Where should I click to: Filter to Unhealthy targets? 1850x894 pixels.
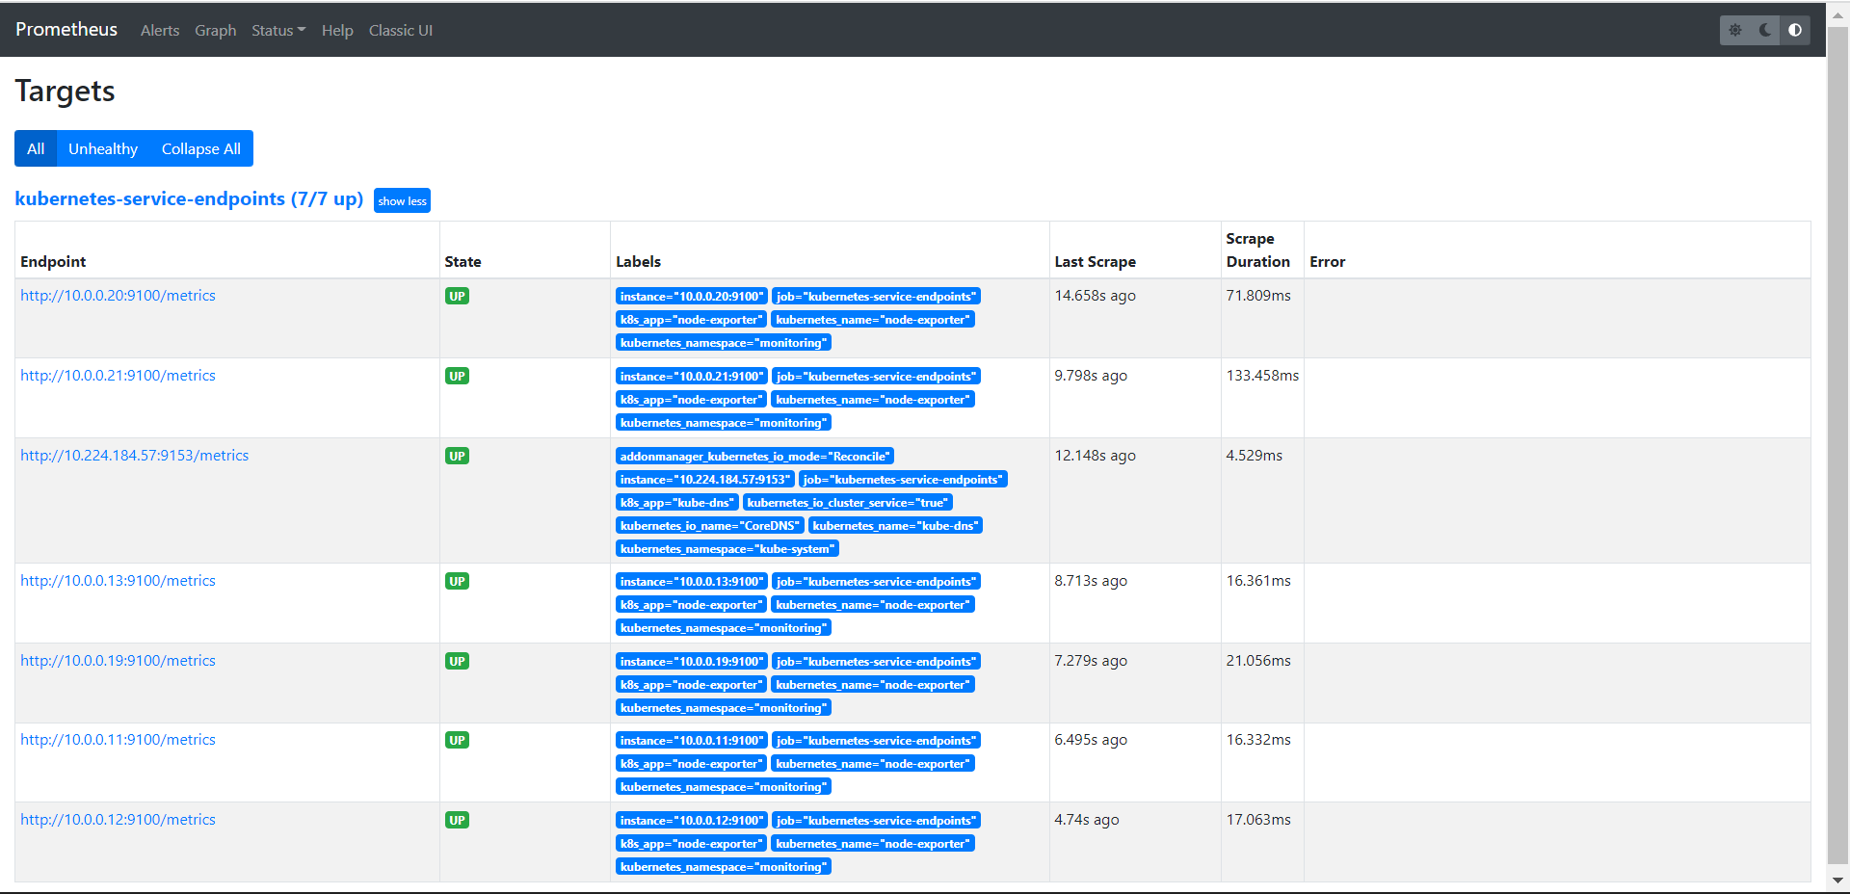pos(103,148)
